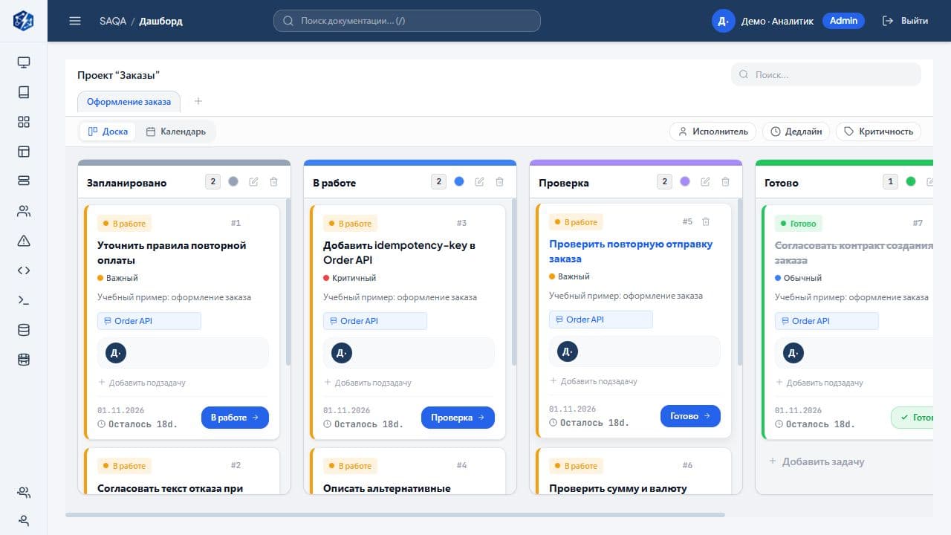Viewport: 951px width, 535px height.
Task: Click the trash icon of В работе column
Action: coord(500,181)
